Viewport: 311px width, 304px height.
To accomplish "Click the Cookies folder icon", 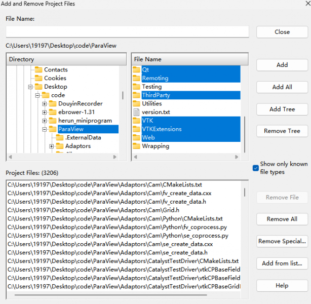I will point(38,78).
